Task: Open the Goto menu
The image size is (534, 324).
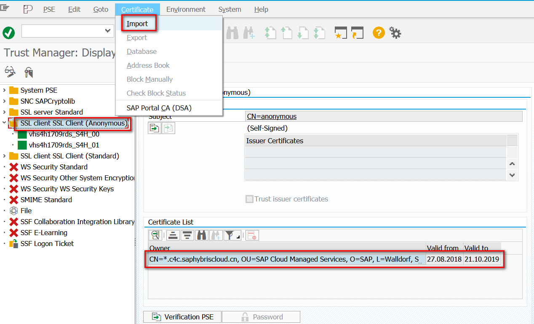Action: (x=101, y=9)
